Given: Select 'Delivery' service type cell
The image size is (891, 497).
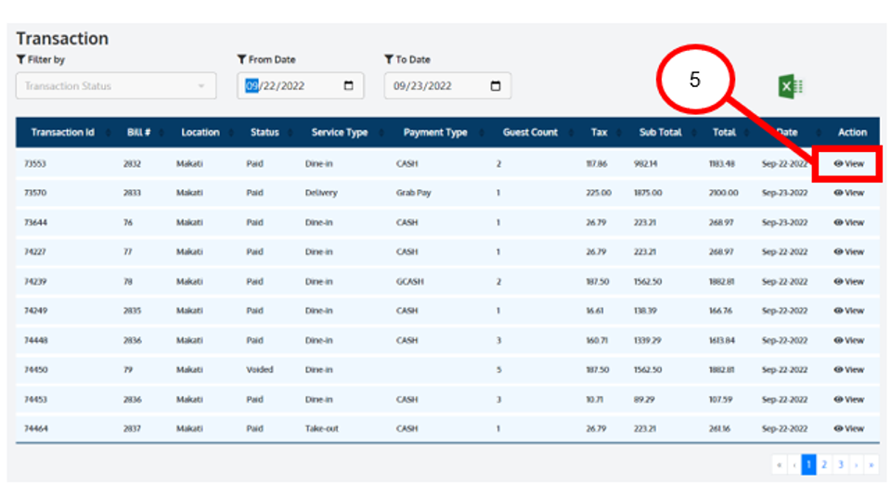Looking at the screenshot, I should (321, 193).
